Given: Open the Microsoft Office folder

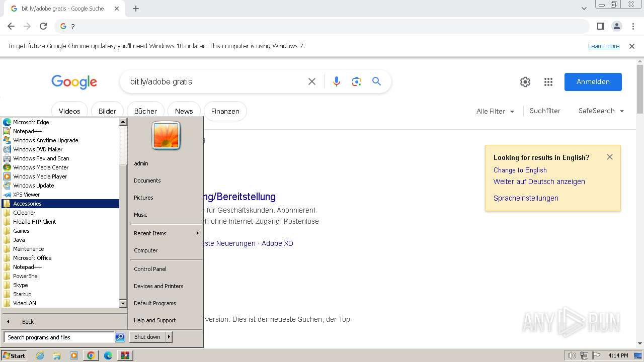Looking at the screenshot, I should (x=60, y=258).
